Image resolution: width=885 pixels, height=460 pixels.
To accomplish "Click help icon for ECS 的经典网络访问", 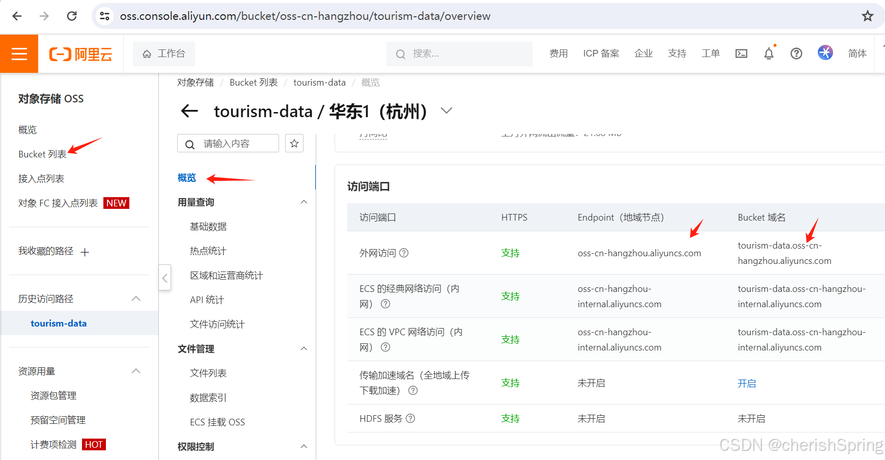I will 385,304.
